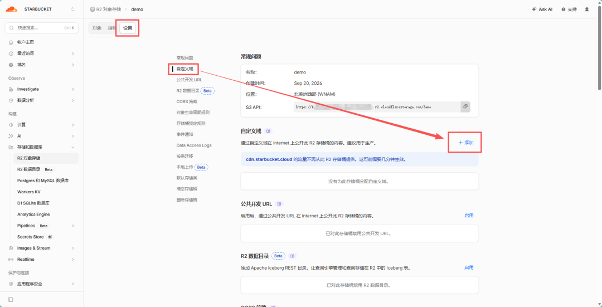Viewport: 602px width, 307px height.
Task: Open Ask AI in the header
Action: click(x=542, y=9)
